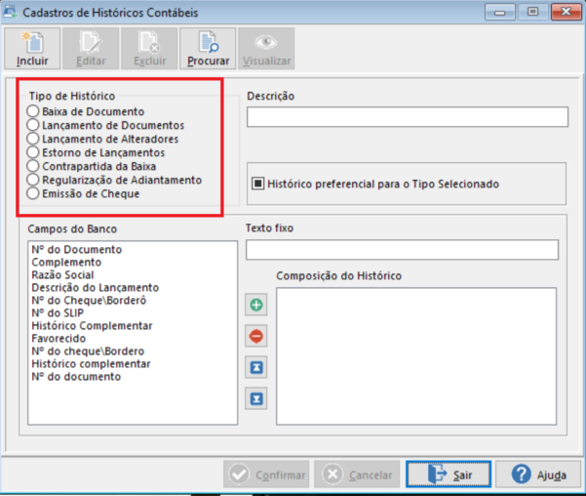Move item up with blue arrow icon

click(x=256, y=367)
